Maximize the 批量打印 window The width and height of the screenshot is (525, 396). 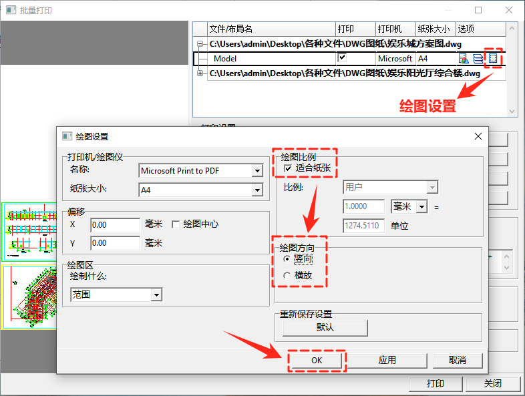(x=478, y=10)
